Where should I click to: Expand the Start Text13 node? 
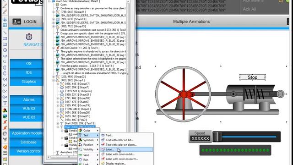[58, 123]
